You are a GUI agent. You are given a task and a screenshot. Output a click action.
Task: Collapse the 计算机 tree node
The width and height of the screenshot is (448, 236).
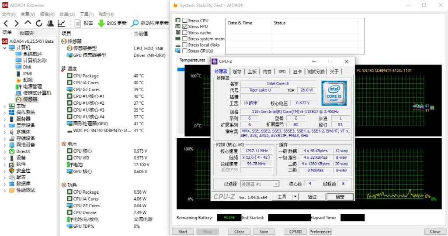click(x=5, y=48)
